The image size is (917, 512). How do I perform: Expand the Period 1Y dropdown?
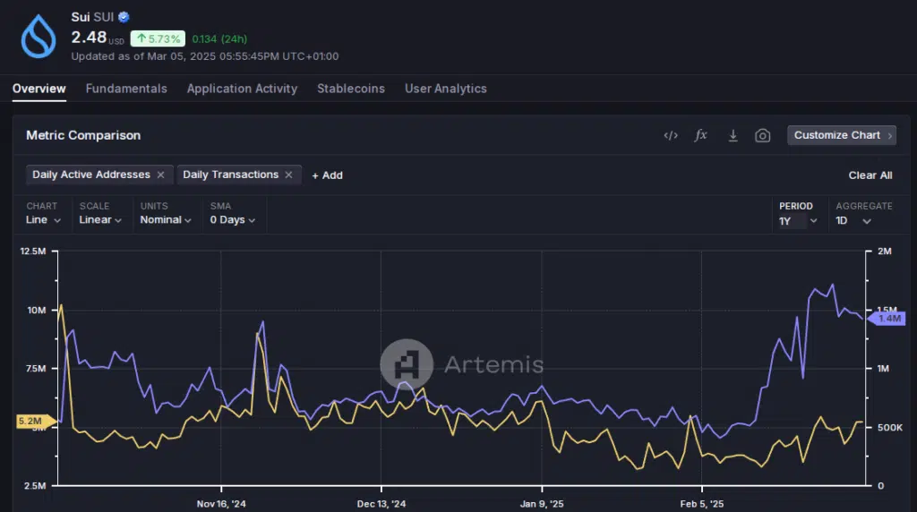798,221
